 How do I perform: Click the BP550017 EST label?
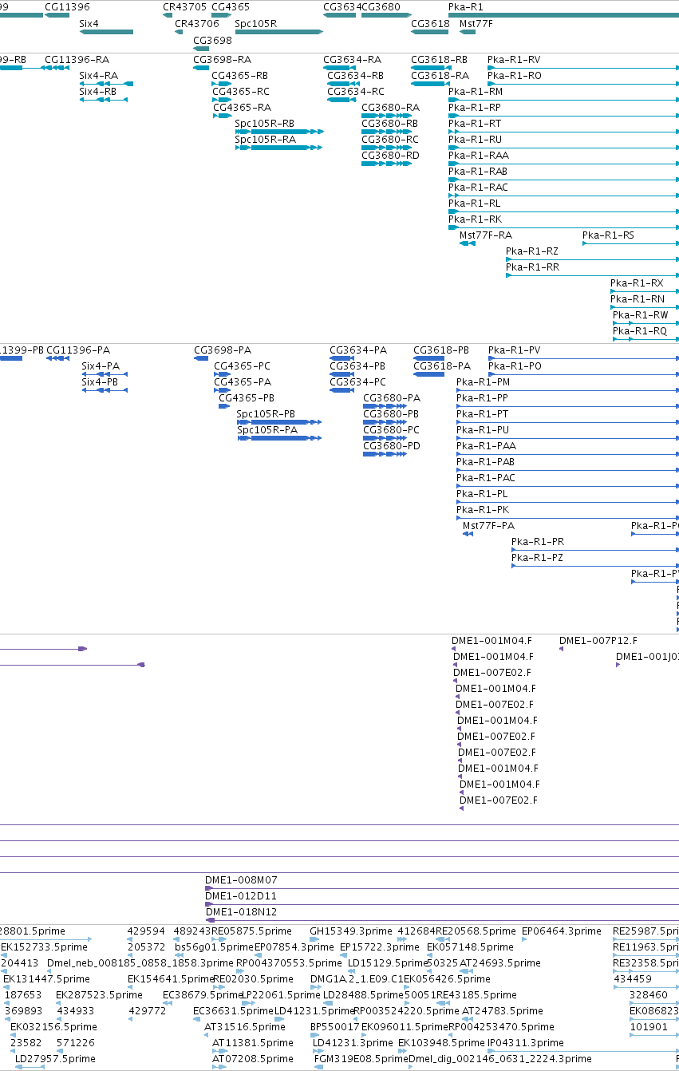click(335, 1026)
